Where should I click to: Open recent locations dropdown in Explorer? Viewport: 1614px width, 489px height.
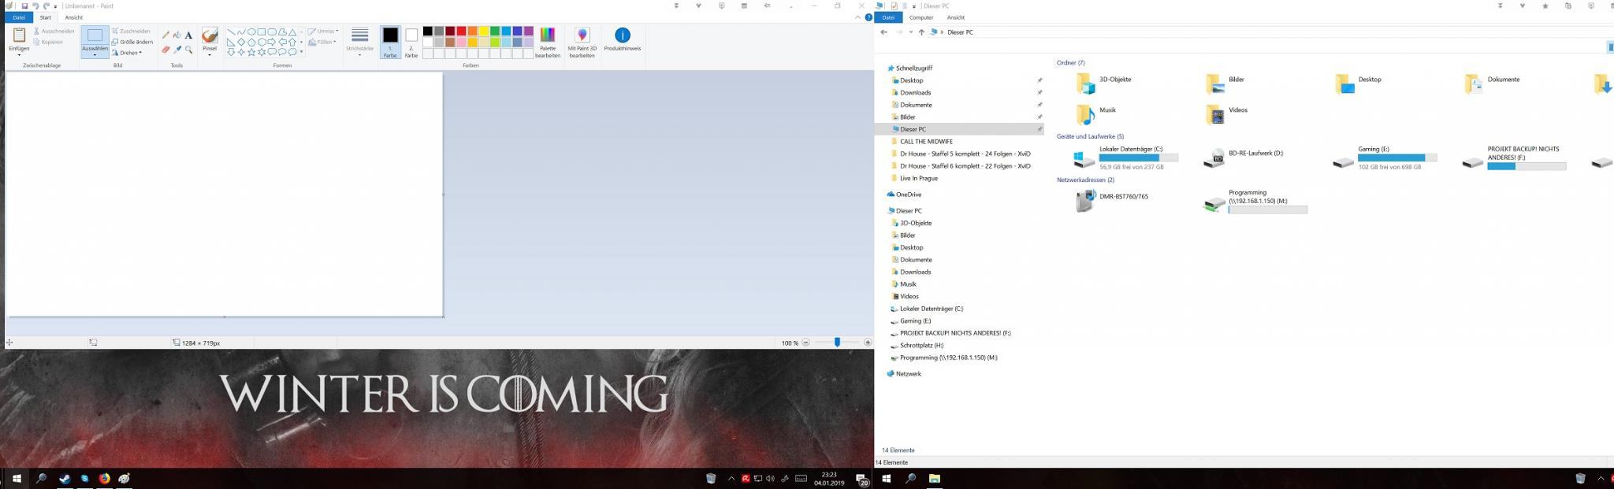910,32
